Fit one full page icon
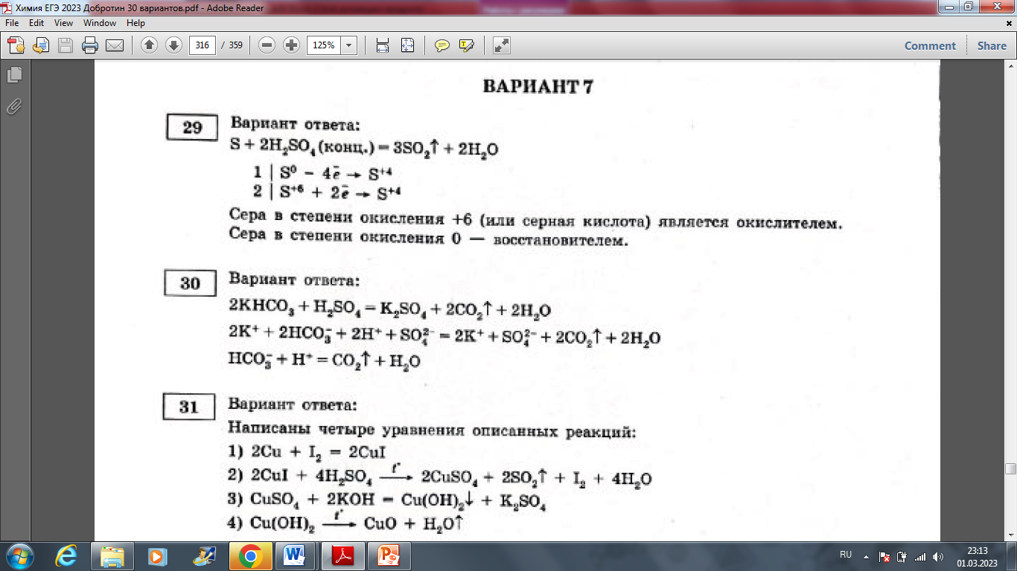 coord(407,45)
